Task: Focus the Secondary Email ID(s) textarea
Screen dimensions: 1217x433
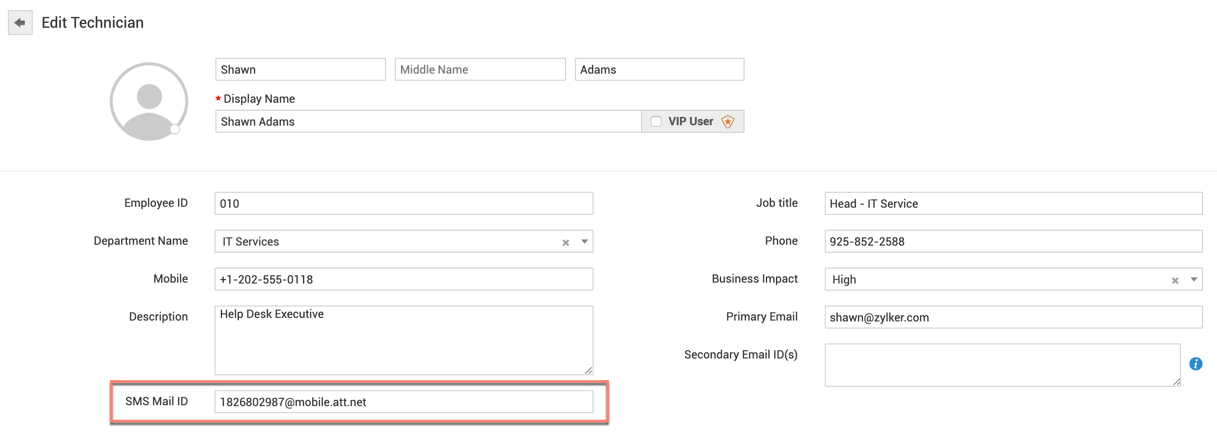Action: [1002, 365]
